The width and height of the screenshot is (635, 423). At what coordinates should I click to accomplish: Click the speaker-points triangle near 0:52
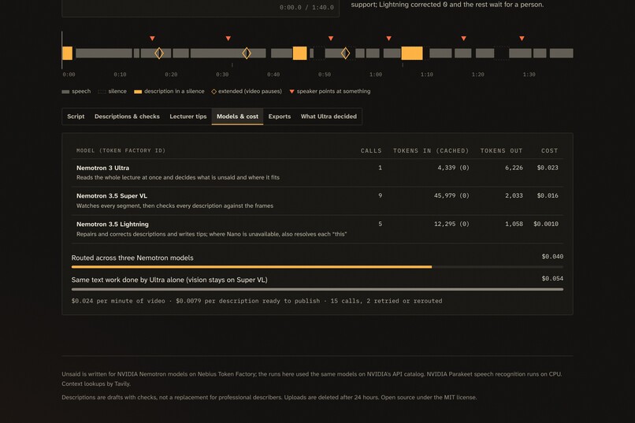point(331,39)
